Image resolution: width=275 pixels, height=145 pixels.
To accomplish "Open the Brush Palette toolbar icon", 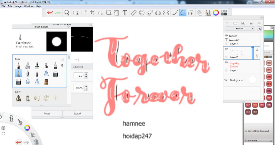I will (x=208, y=13).
